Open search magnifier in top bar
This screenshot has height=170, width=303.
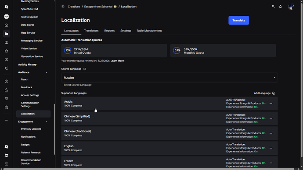tap(273, 7)
